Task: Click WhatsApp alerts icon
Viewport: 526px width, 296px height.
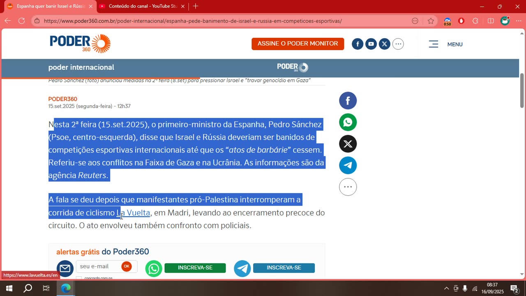Action: [x=154, y=268]
